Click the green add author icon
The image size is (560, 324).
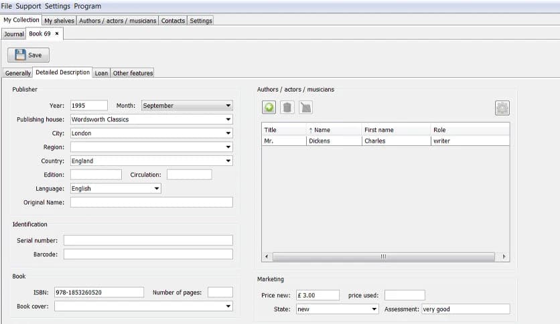(269, 107)
